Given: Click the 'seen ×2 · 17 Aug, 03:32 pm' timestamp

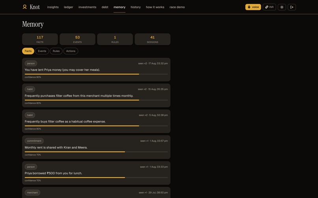Looking at the screenshot, I should (153, 63).
